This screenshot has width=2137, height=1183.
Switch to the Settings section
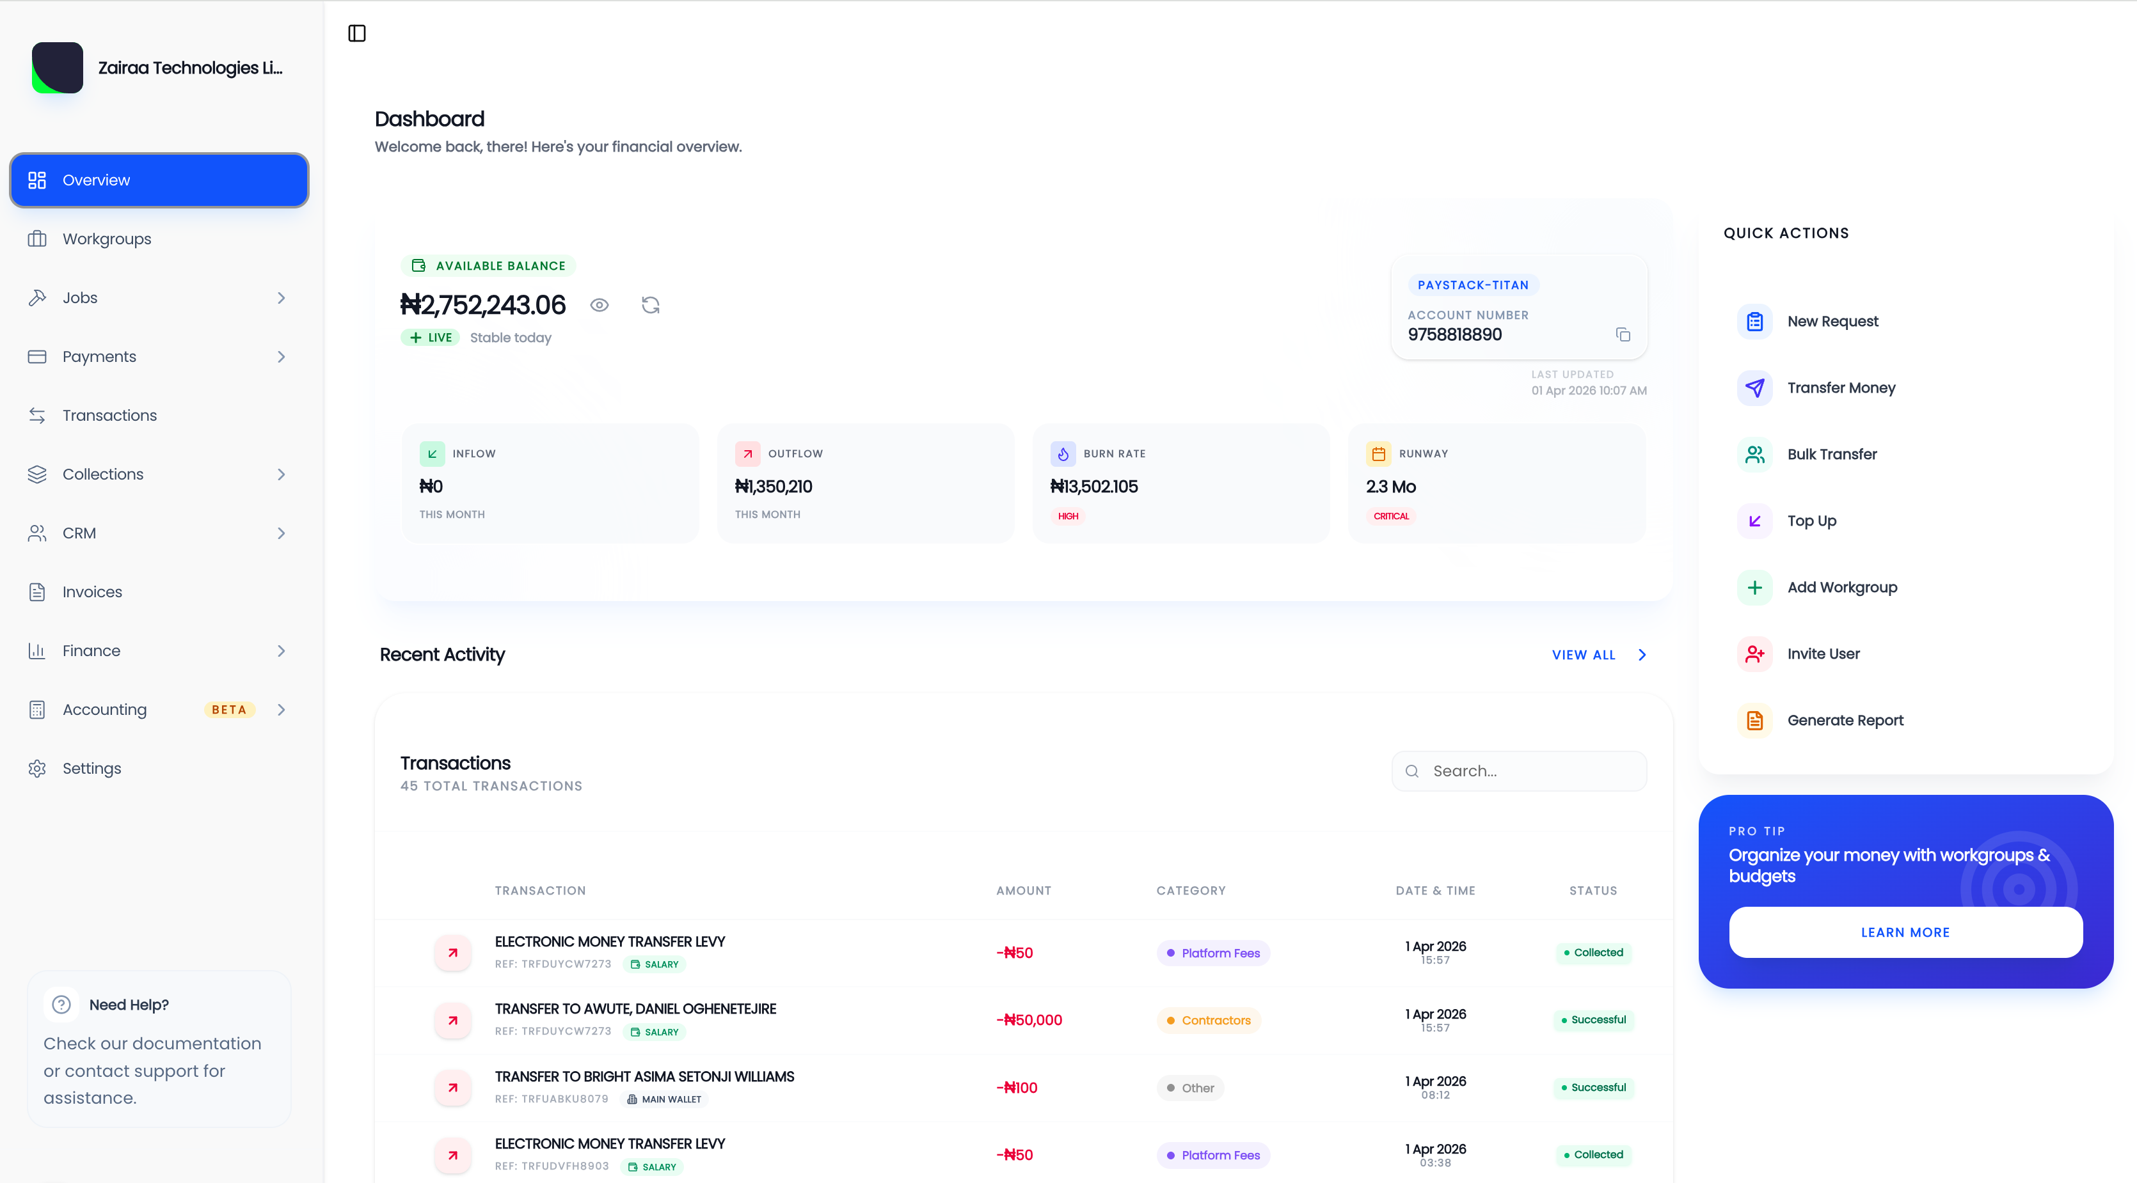[91, 767]
